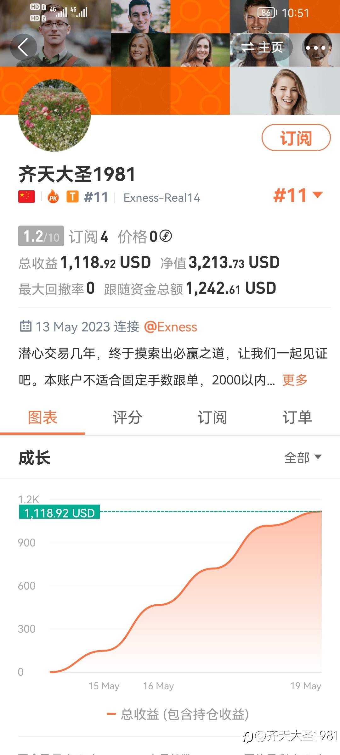Viewport: 340px width, 755px height.
Task: Tap the 1.2/10 rating score badge
Action: pyautogui.click(x=41, y=236)
